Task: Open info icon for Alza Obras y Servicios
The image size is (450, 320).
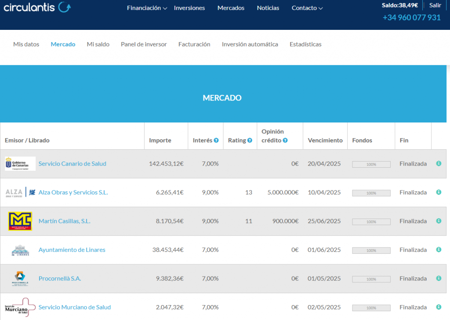Action: click(439, 192)
